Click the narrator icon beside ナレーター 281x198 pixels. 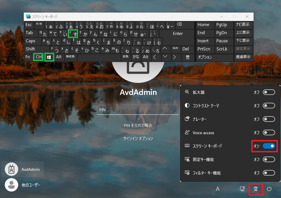[187, 119]
